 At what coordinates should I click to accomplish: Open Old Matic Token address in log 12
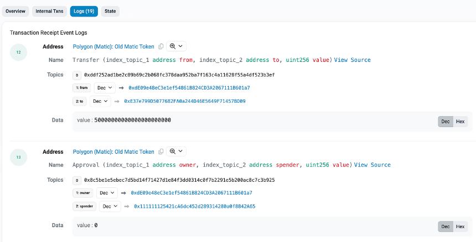(113, 46)
